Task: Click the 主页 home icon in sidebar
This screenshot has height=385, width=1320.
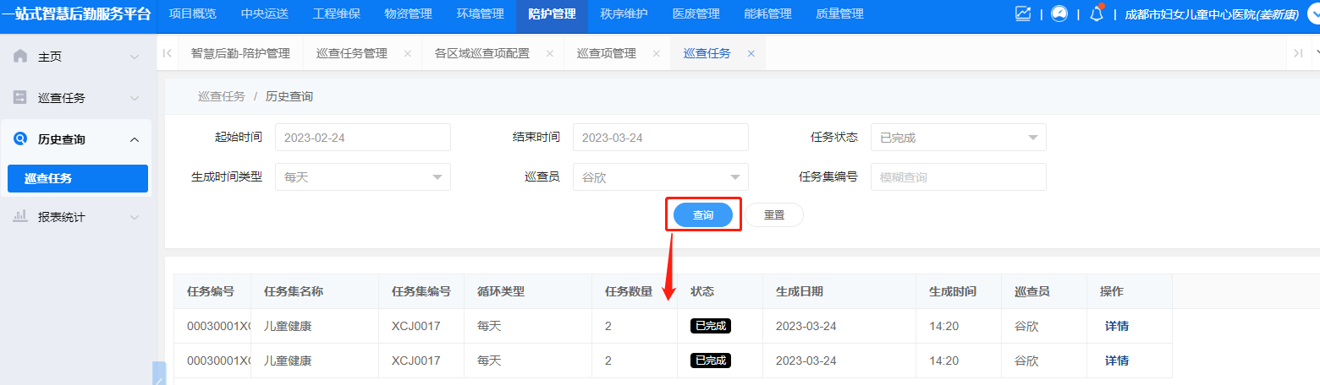Action: click(x=20, y=57)
